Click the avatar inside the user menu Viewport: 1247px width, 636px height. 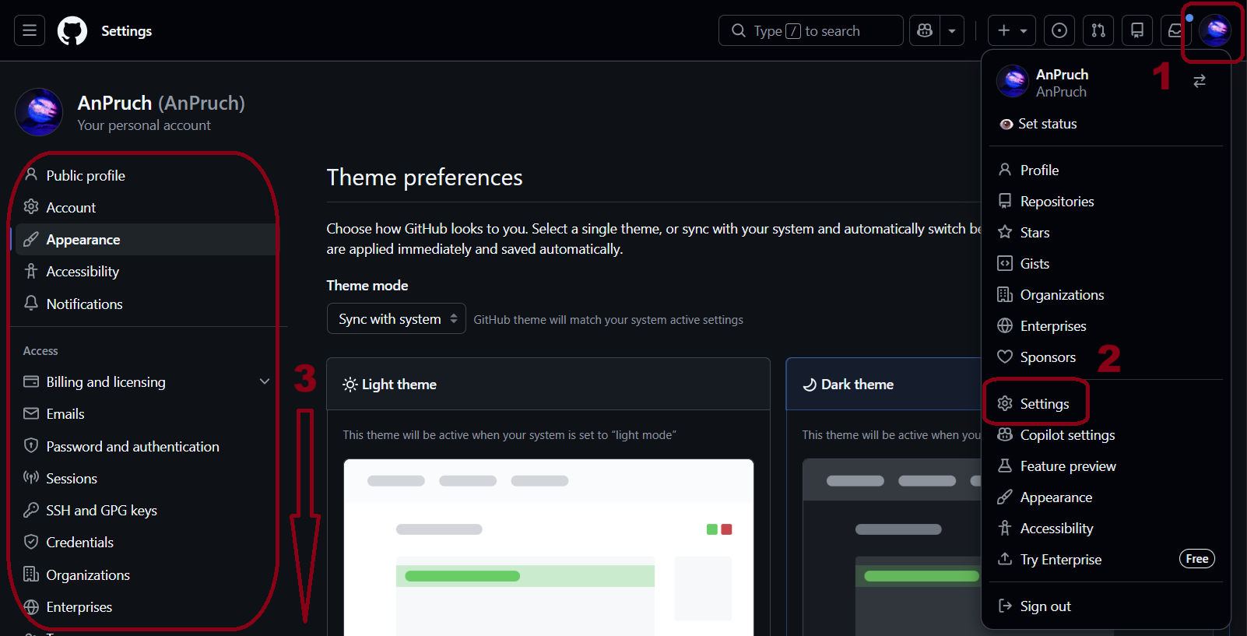tap(1013, 81)
